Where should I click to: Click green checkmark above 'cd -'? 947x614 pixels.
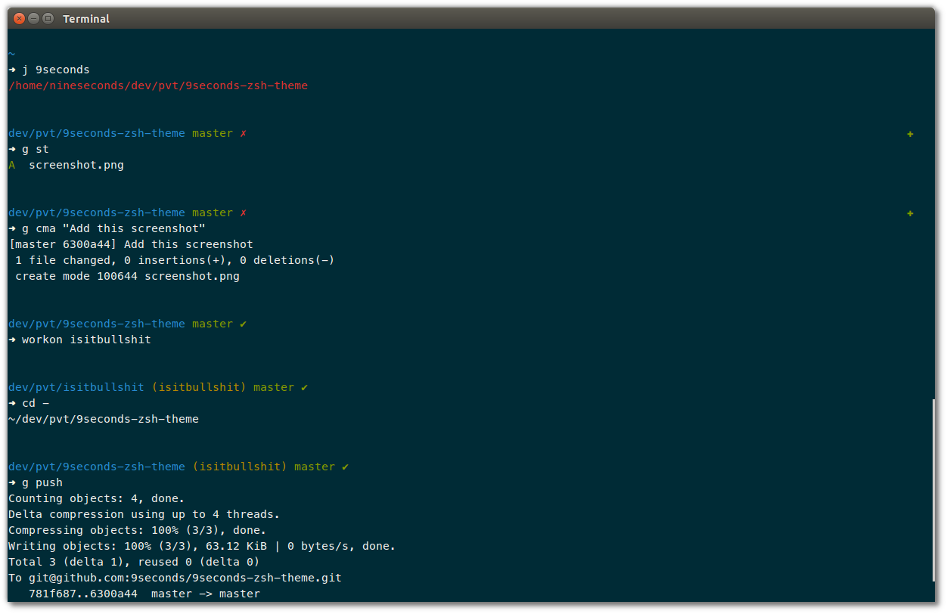305,387
